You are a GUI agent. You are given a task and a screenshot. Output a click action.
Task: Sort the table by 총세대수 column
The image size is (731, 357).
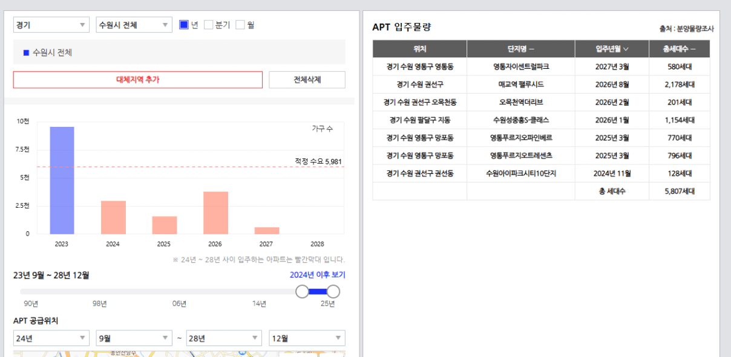[679, 49]
